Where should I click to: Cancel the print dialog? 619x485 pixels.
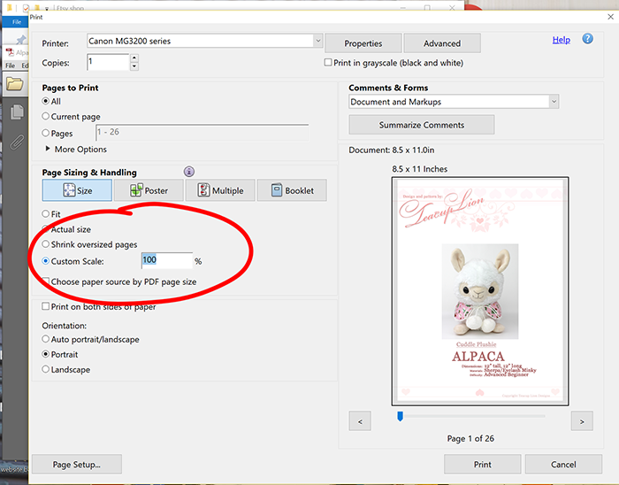point(563,464)
